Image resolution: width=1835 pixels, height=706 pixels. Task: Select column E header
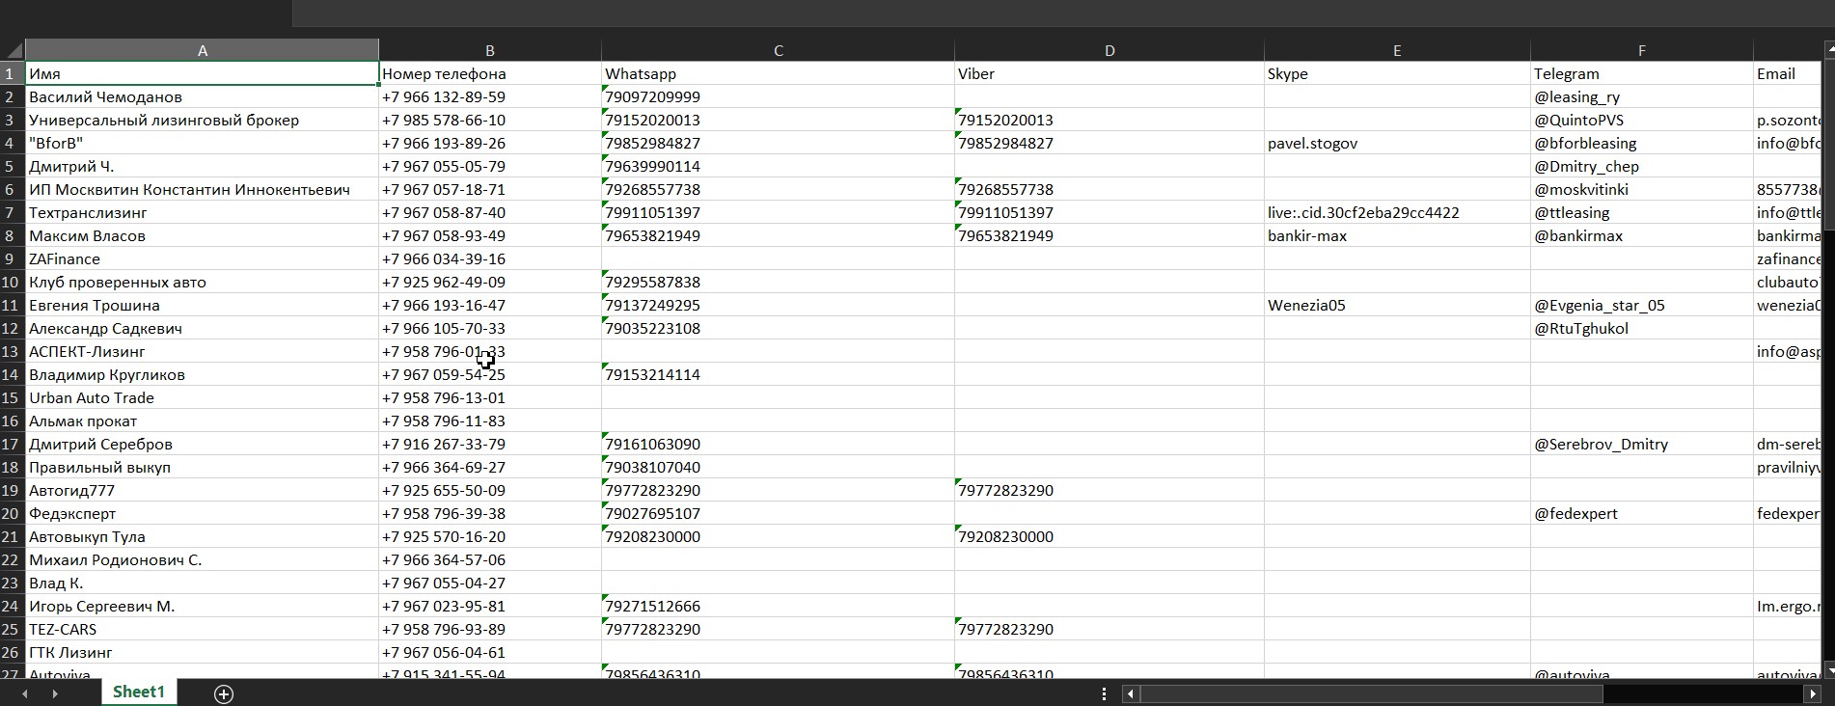(x=1397, y=50)
